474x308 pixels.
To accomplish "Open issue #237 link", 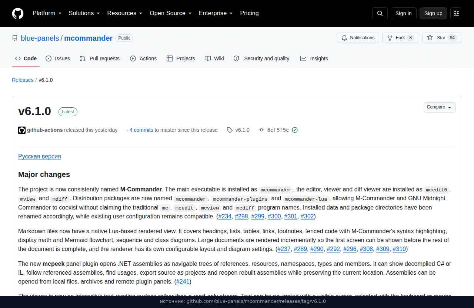I will click(x=284, y=249).
